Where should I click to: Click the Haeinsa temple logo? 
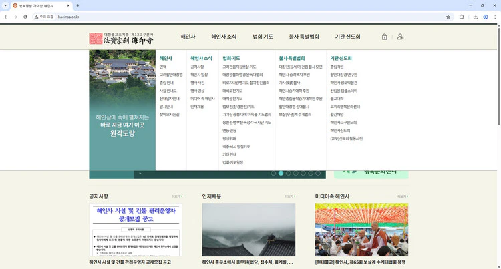121,39
